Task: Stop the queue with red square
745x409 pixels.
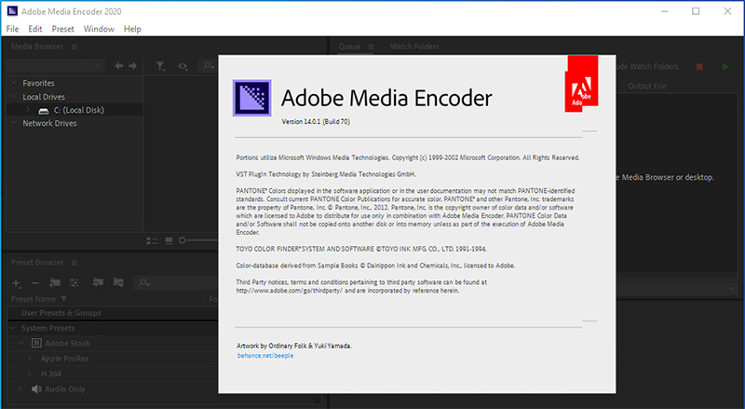Action: pos(699,67)
